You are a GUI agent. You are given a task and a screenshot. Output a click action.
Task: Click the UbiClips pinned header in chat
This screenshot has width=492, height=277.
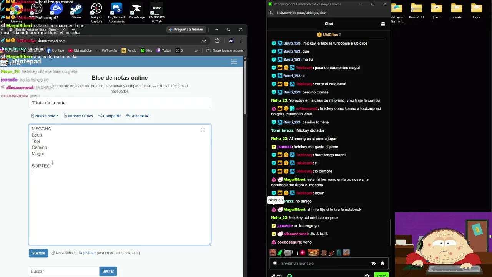(x=329, y=35)
